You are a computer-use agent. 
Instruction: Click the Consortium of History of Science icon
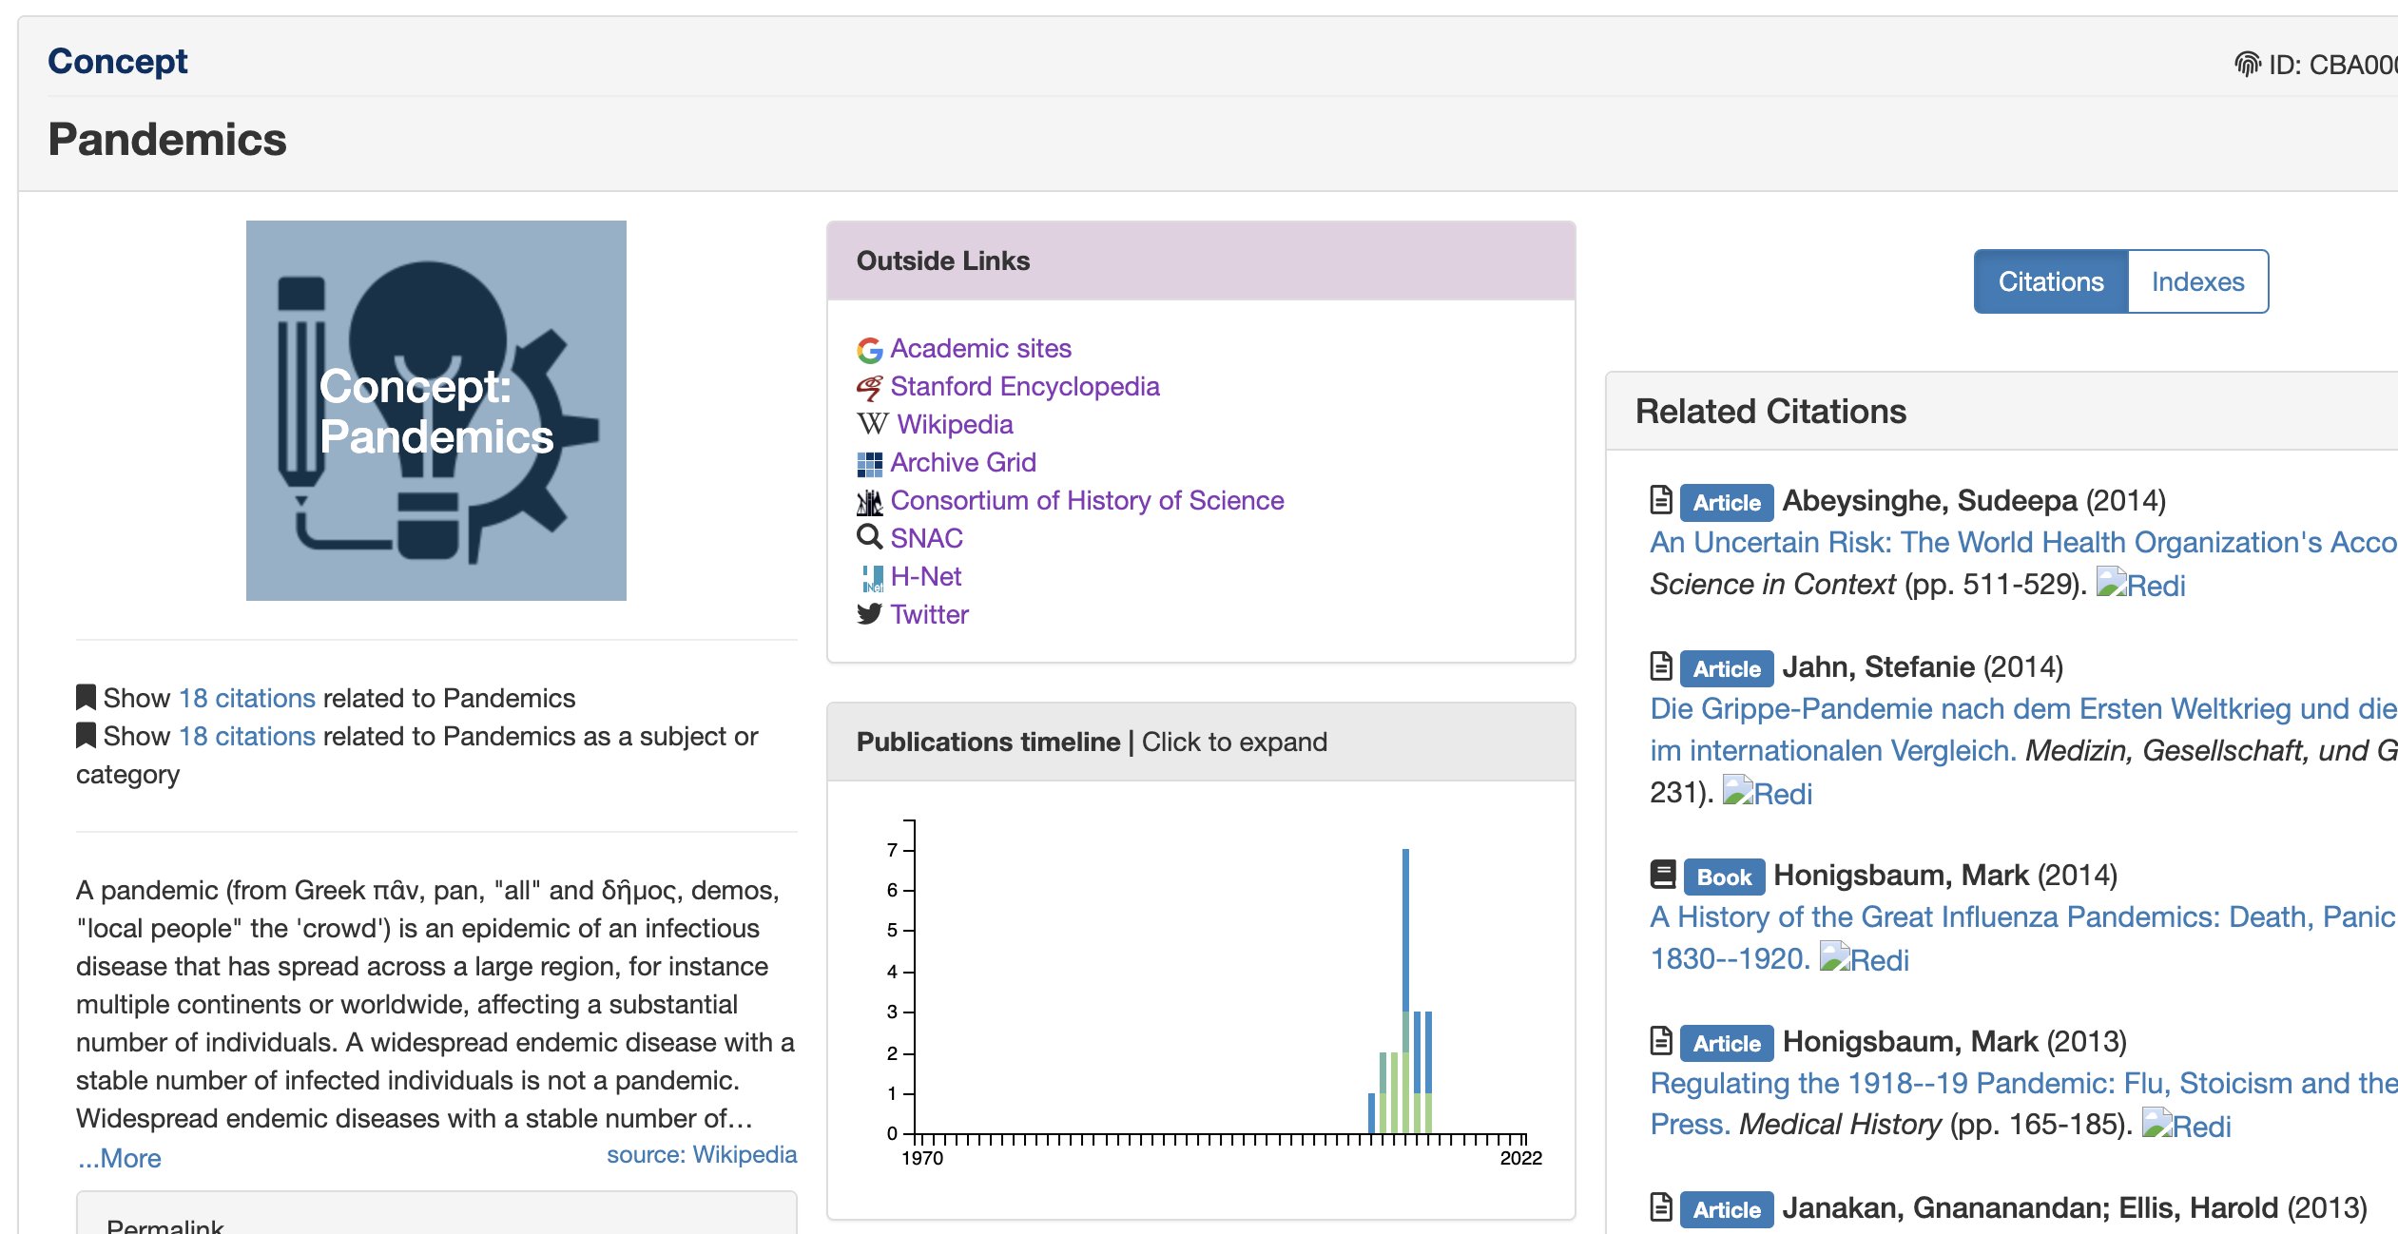[869, 501]
